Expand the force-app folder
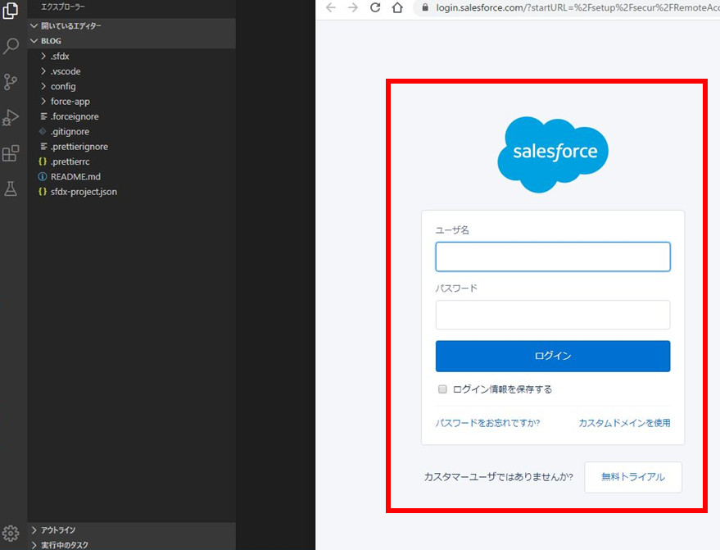This screenshot has width=720, height=550. coord(70,101)
